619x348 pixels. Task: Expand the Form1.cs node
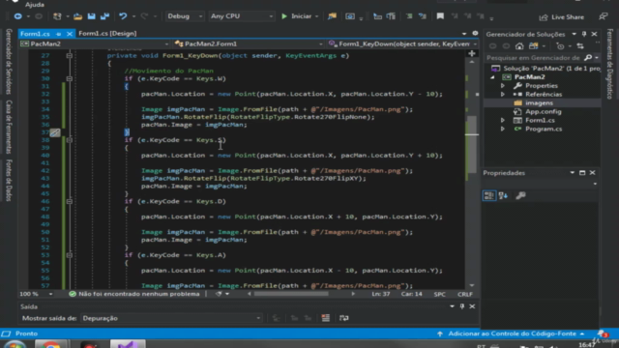[x=503, y=120]
